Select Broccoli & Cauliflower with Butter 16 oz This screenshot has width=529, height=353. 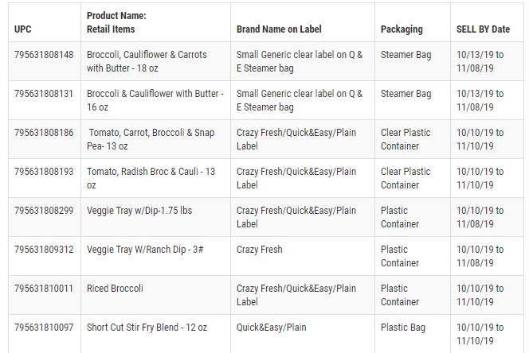pos(155,100)
